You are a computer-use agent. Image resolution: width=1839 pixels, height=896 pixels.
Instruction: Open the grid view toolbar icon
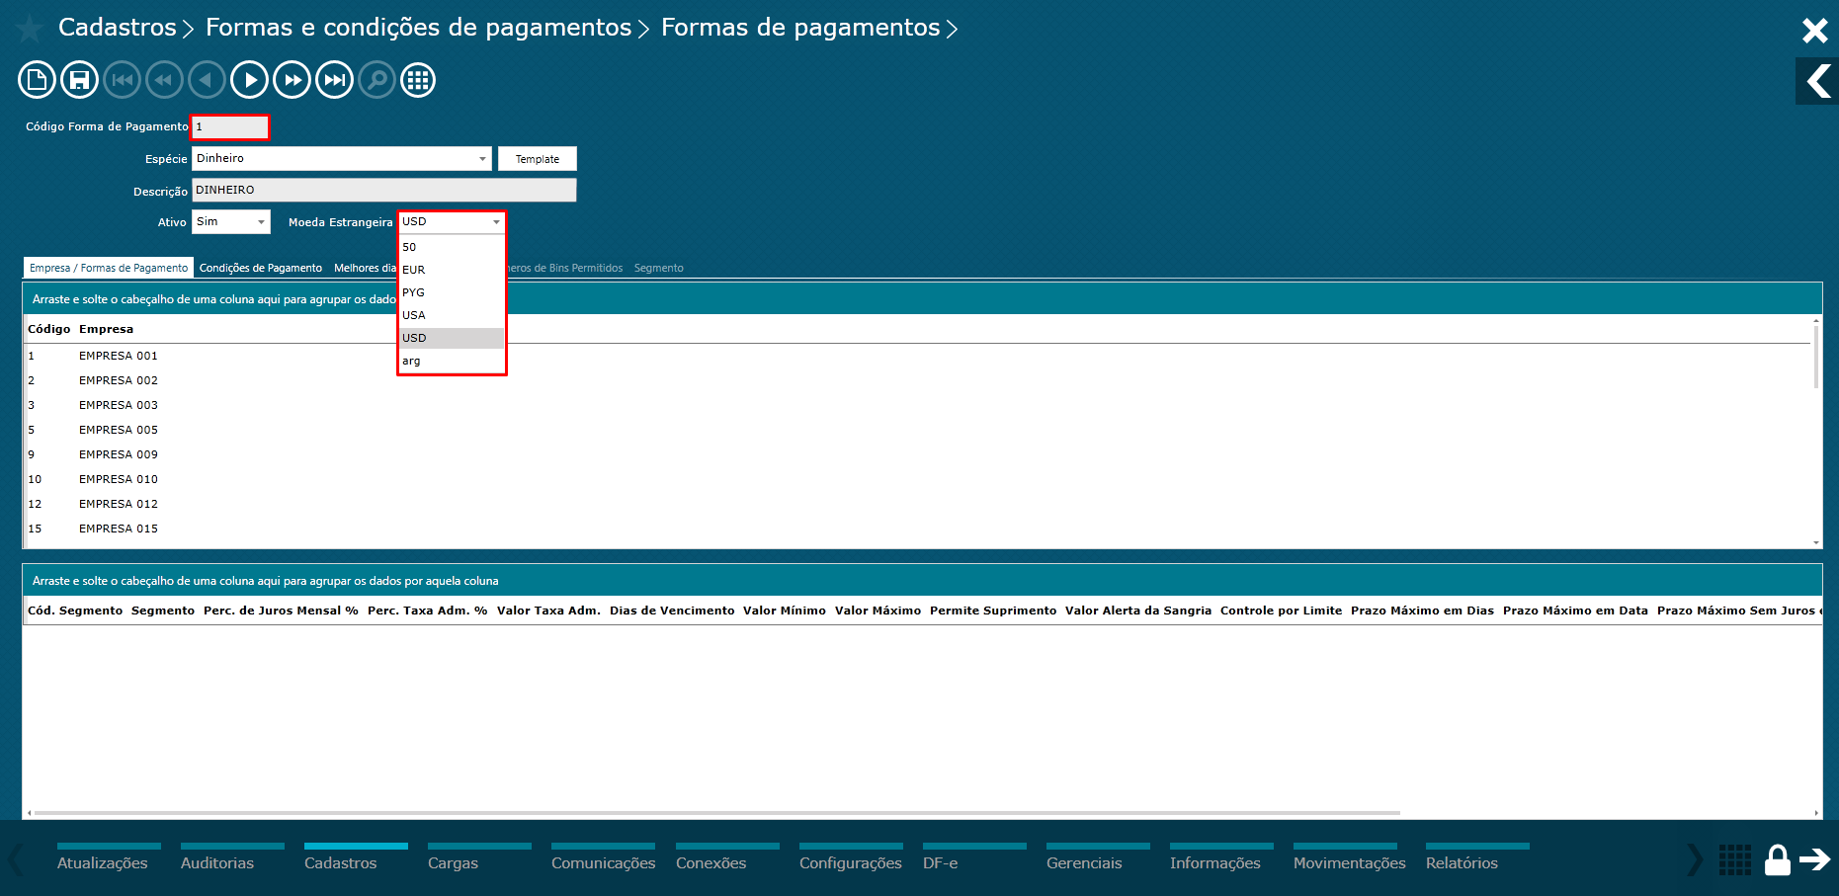click(x=418, y=80)
